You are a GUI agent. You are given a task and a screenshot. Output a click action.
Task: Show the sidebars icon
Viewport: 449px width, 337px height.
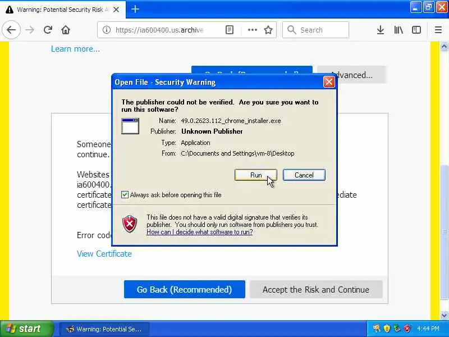click(416, 30)
